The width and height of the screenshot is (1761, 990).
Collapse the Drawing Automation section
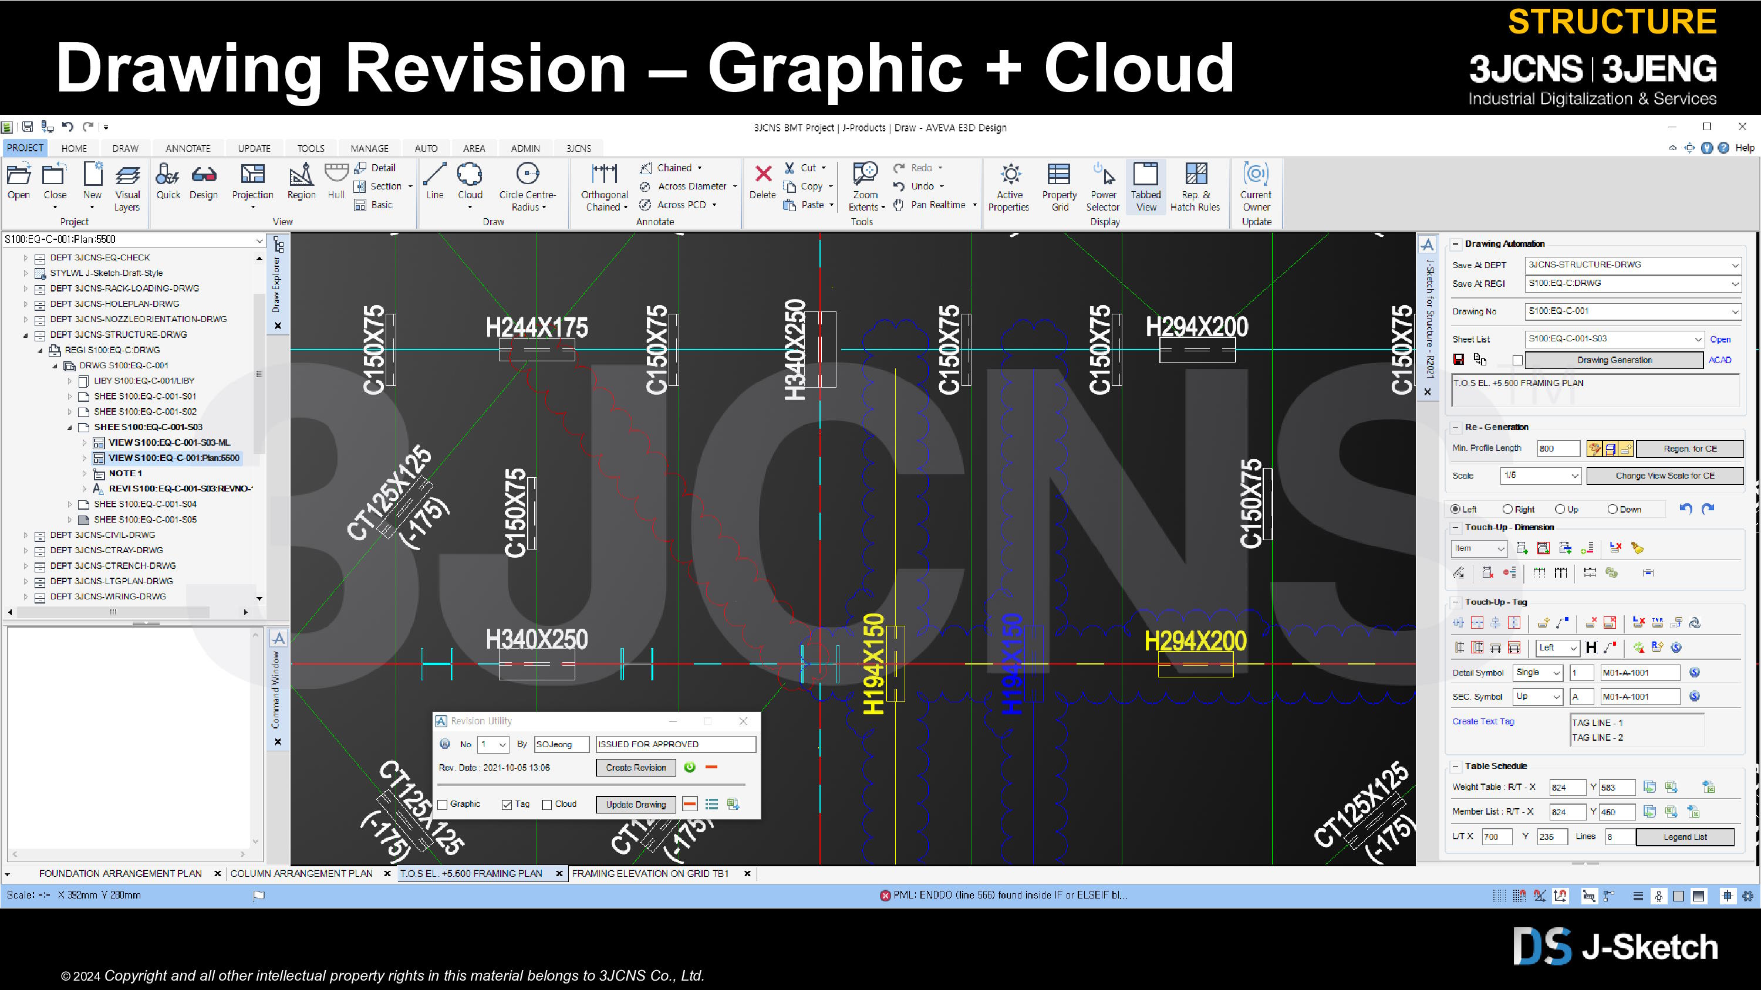point(1455,244)
